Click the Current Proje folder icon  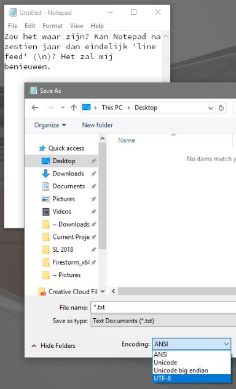click(46, 237)
